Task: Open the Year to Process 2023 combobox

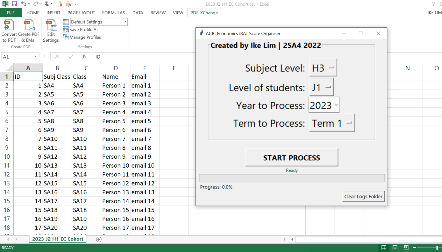Action: tap(324, 105)
